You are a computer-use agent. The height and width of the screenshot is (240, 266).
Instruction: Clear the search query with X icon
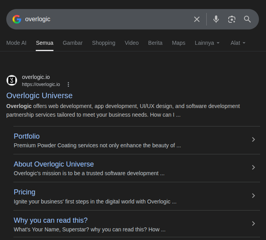pos(196,19)
